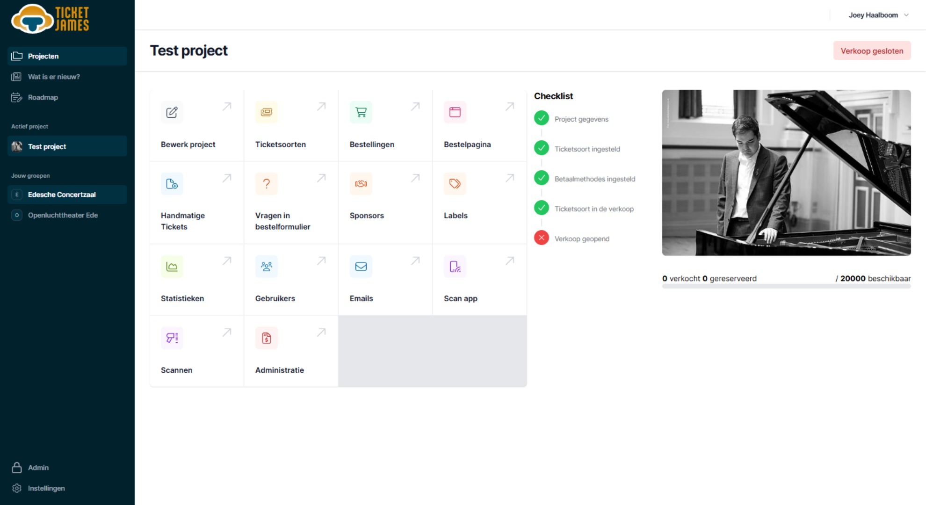
Task: Click the 0 verkocht 0 gereserveerd text
Action: (x=709, y=278)
